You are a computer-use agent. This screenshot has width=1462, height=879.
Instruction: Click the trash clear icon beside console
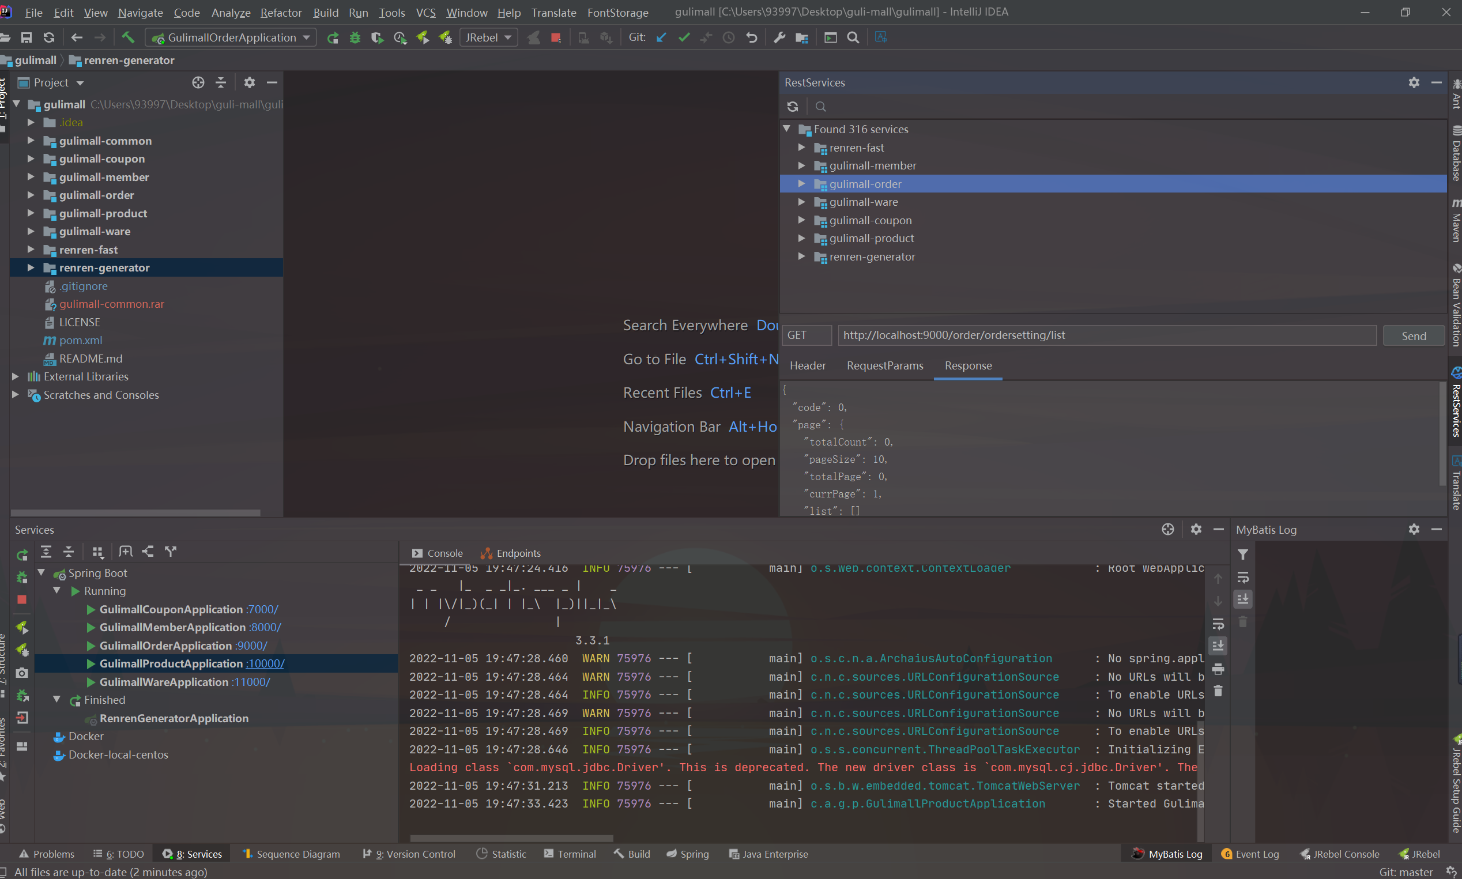pyautogui.click(x=1218, y=691)
